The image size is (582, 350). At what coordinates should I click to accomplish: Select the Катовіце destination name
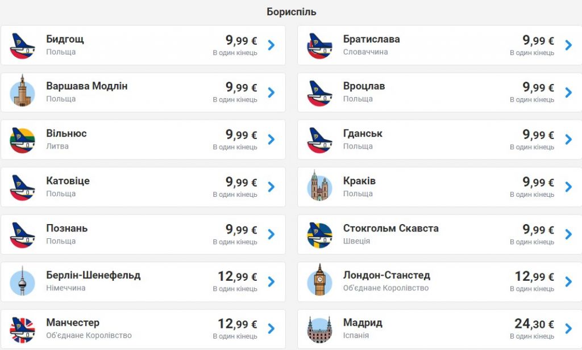pos(68,181)
